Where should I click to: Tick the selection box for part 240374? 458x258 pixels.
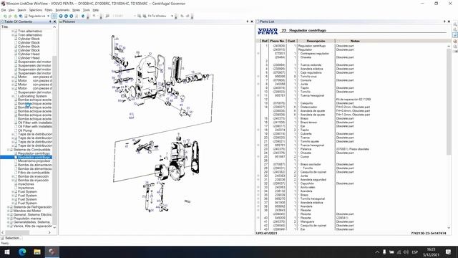(x=258, y=130)
